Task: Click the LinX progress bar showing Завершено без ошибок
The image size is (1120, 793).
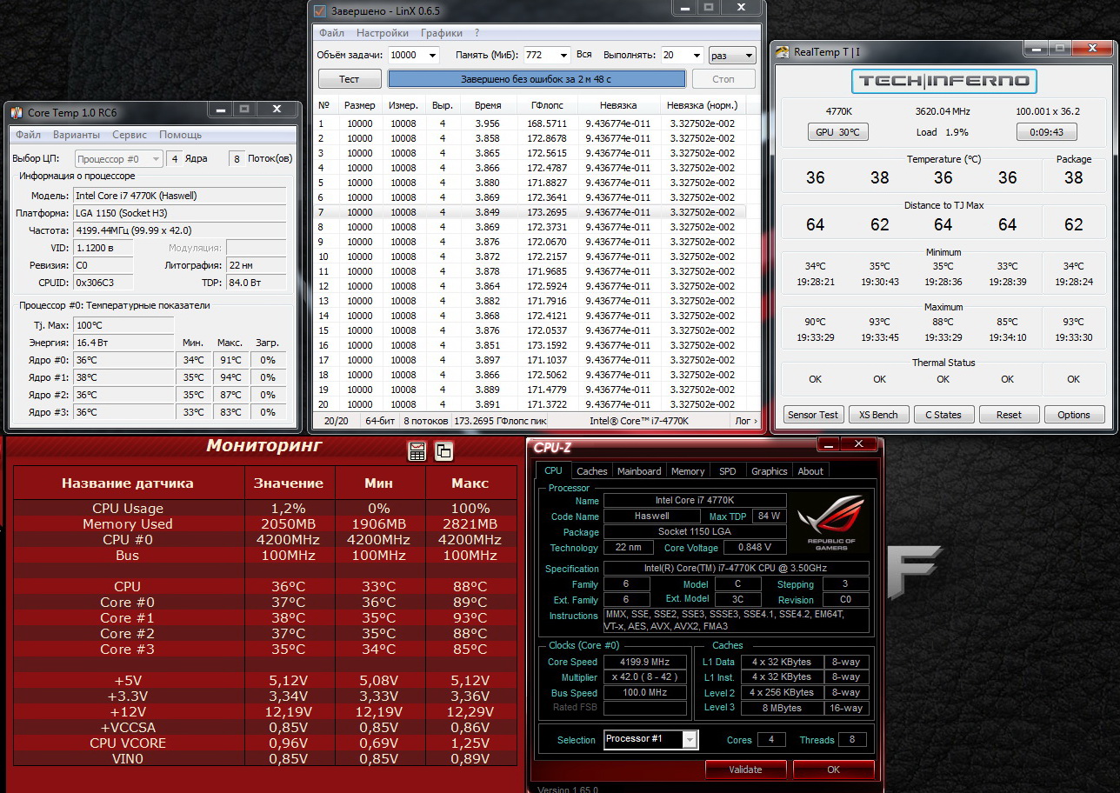Action: [x=536, y=79]
